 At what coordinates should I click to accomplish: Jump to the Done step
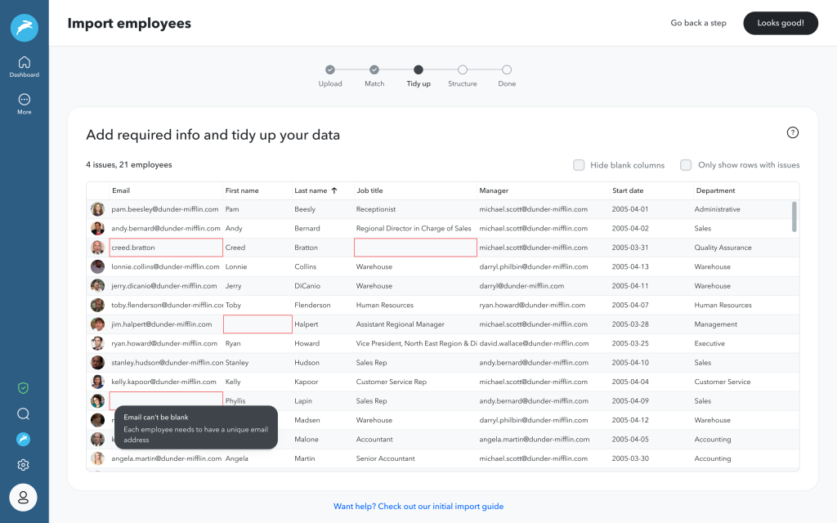tap(507, 70)
